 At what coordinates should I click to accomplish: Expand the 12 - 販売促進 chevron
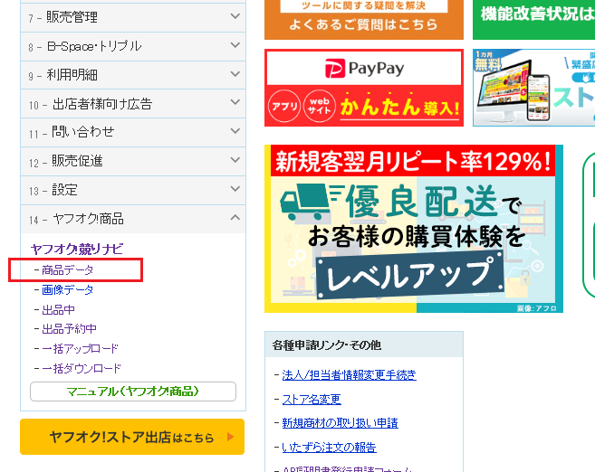point(235,160)
